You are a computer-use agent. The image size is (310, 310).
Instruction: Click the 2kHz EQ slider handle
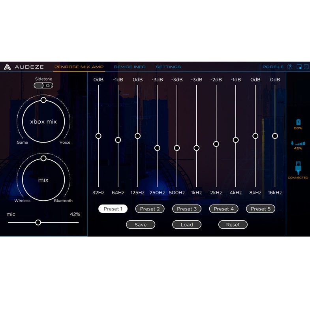pyautogui.click(x=216, y=144)
